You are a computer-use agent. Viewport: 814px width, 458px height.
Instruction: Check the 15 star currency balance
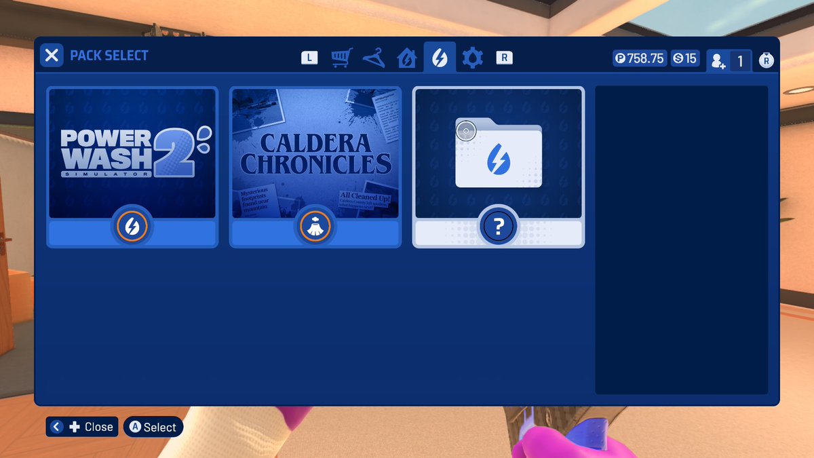click(x=684, y=58)
